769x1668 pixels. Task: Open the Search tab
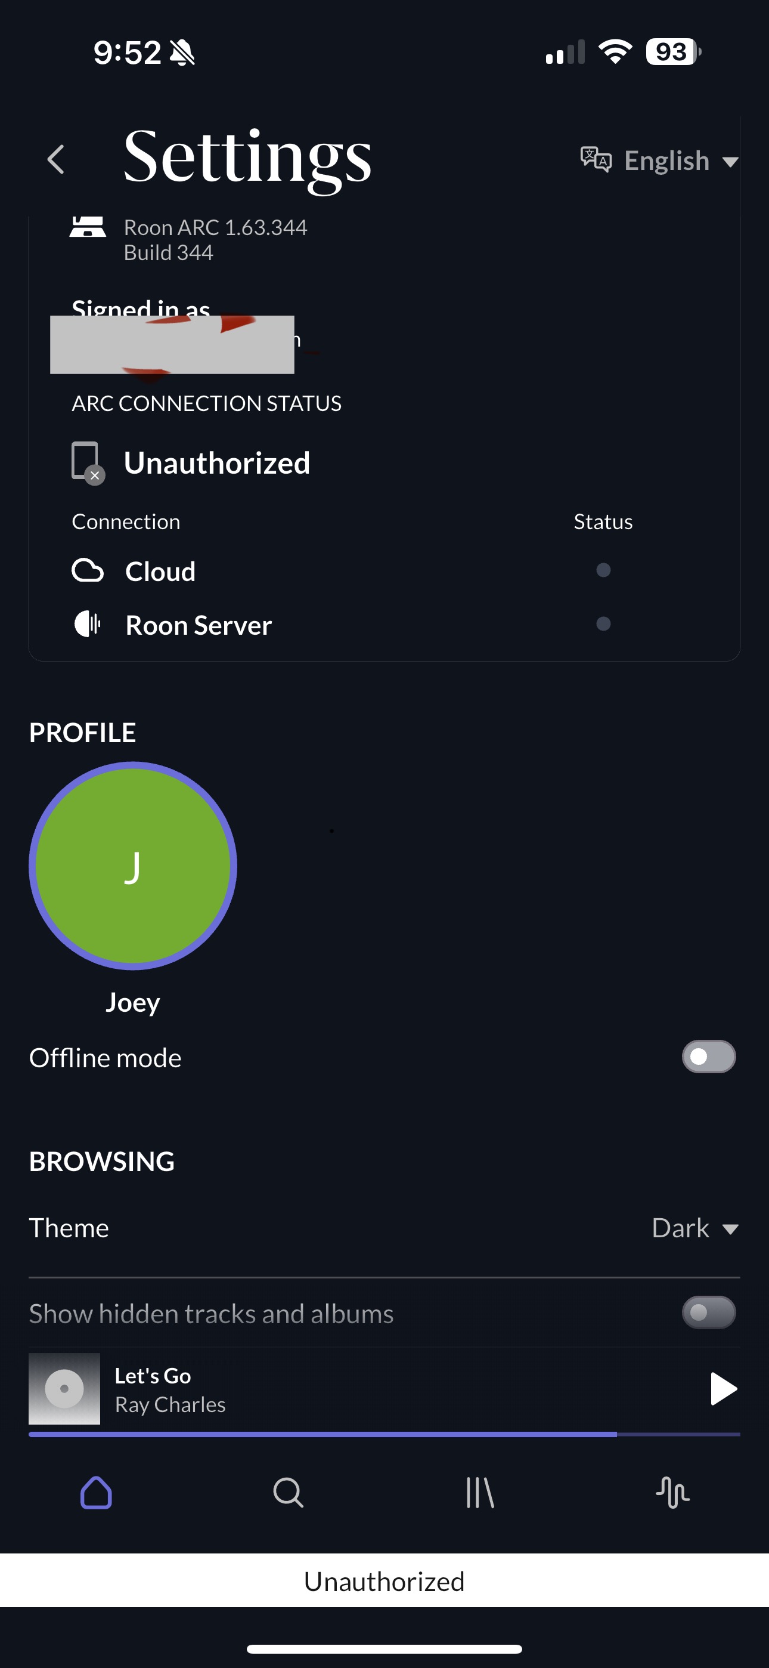coord(288,1493)
